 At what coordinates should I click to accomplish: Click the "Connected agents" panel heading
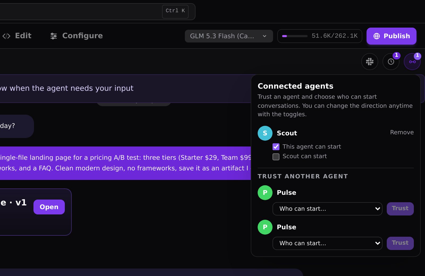(x=295, y=86)
